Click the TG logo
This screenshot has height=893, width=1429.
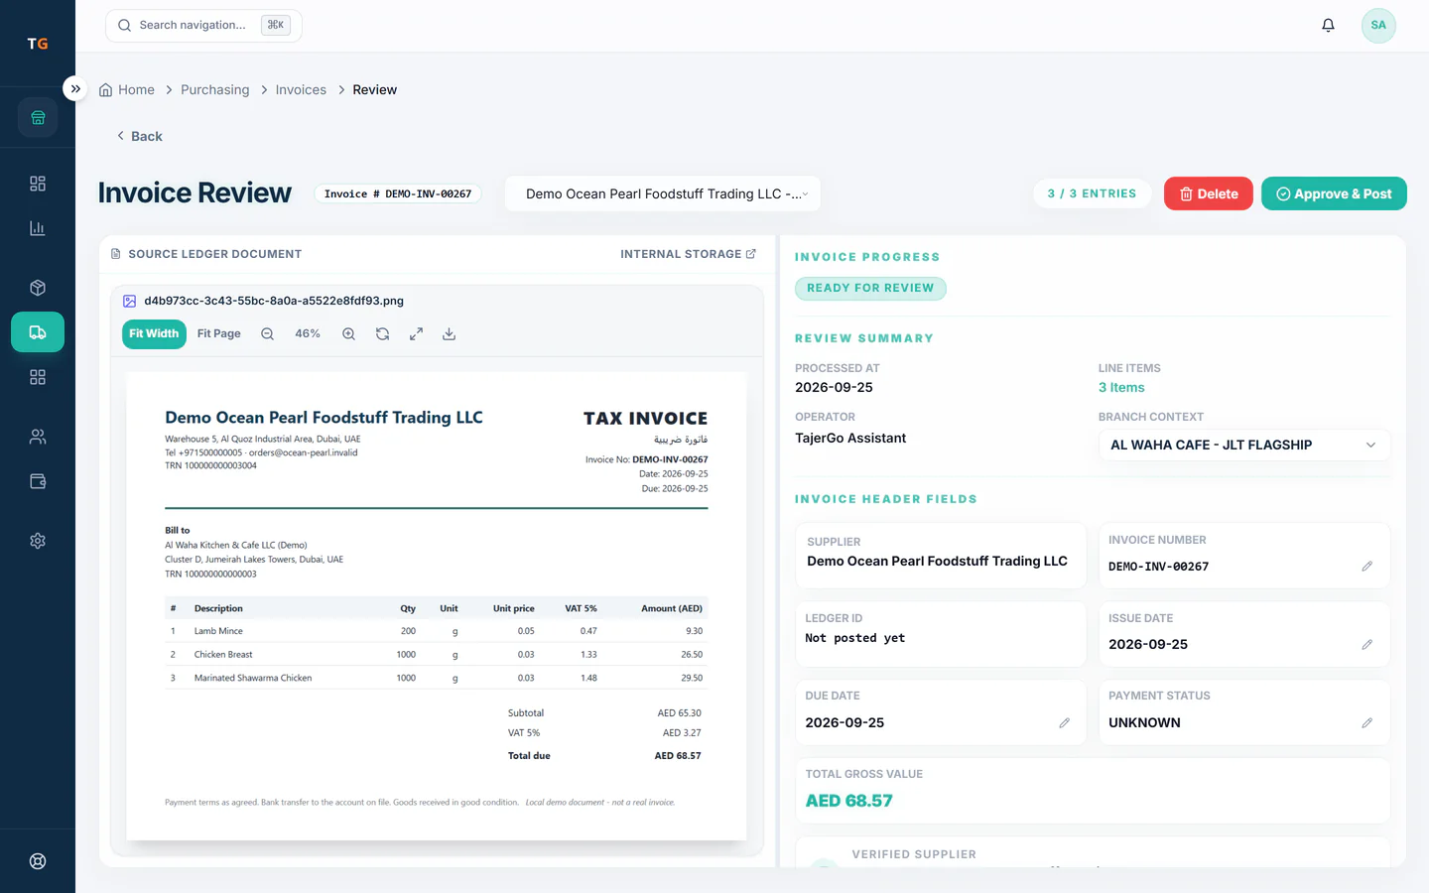tap(38, 44)
